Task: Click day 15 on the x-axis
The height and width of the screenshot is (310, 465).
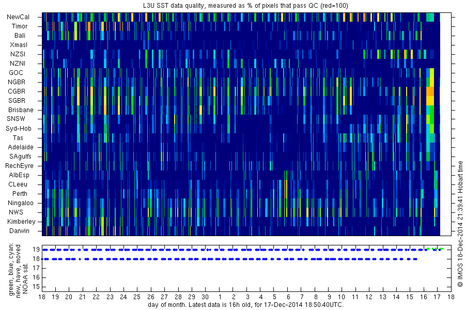Action: tap(410, 297)
